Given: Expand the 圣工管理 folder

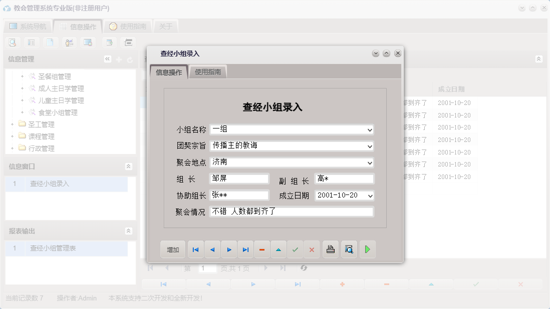Looking at the screenshot, I should point(12,124).
